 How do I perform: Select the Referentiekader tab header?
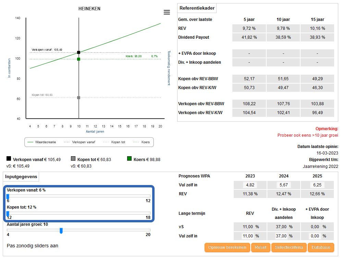click(197, 8)
